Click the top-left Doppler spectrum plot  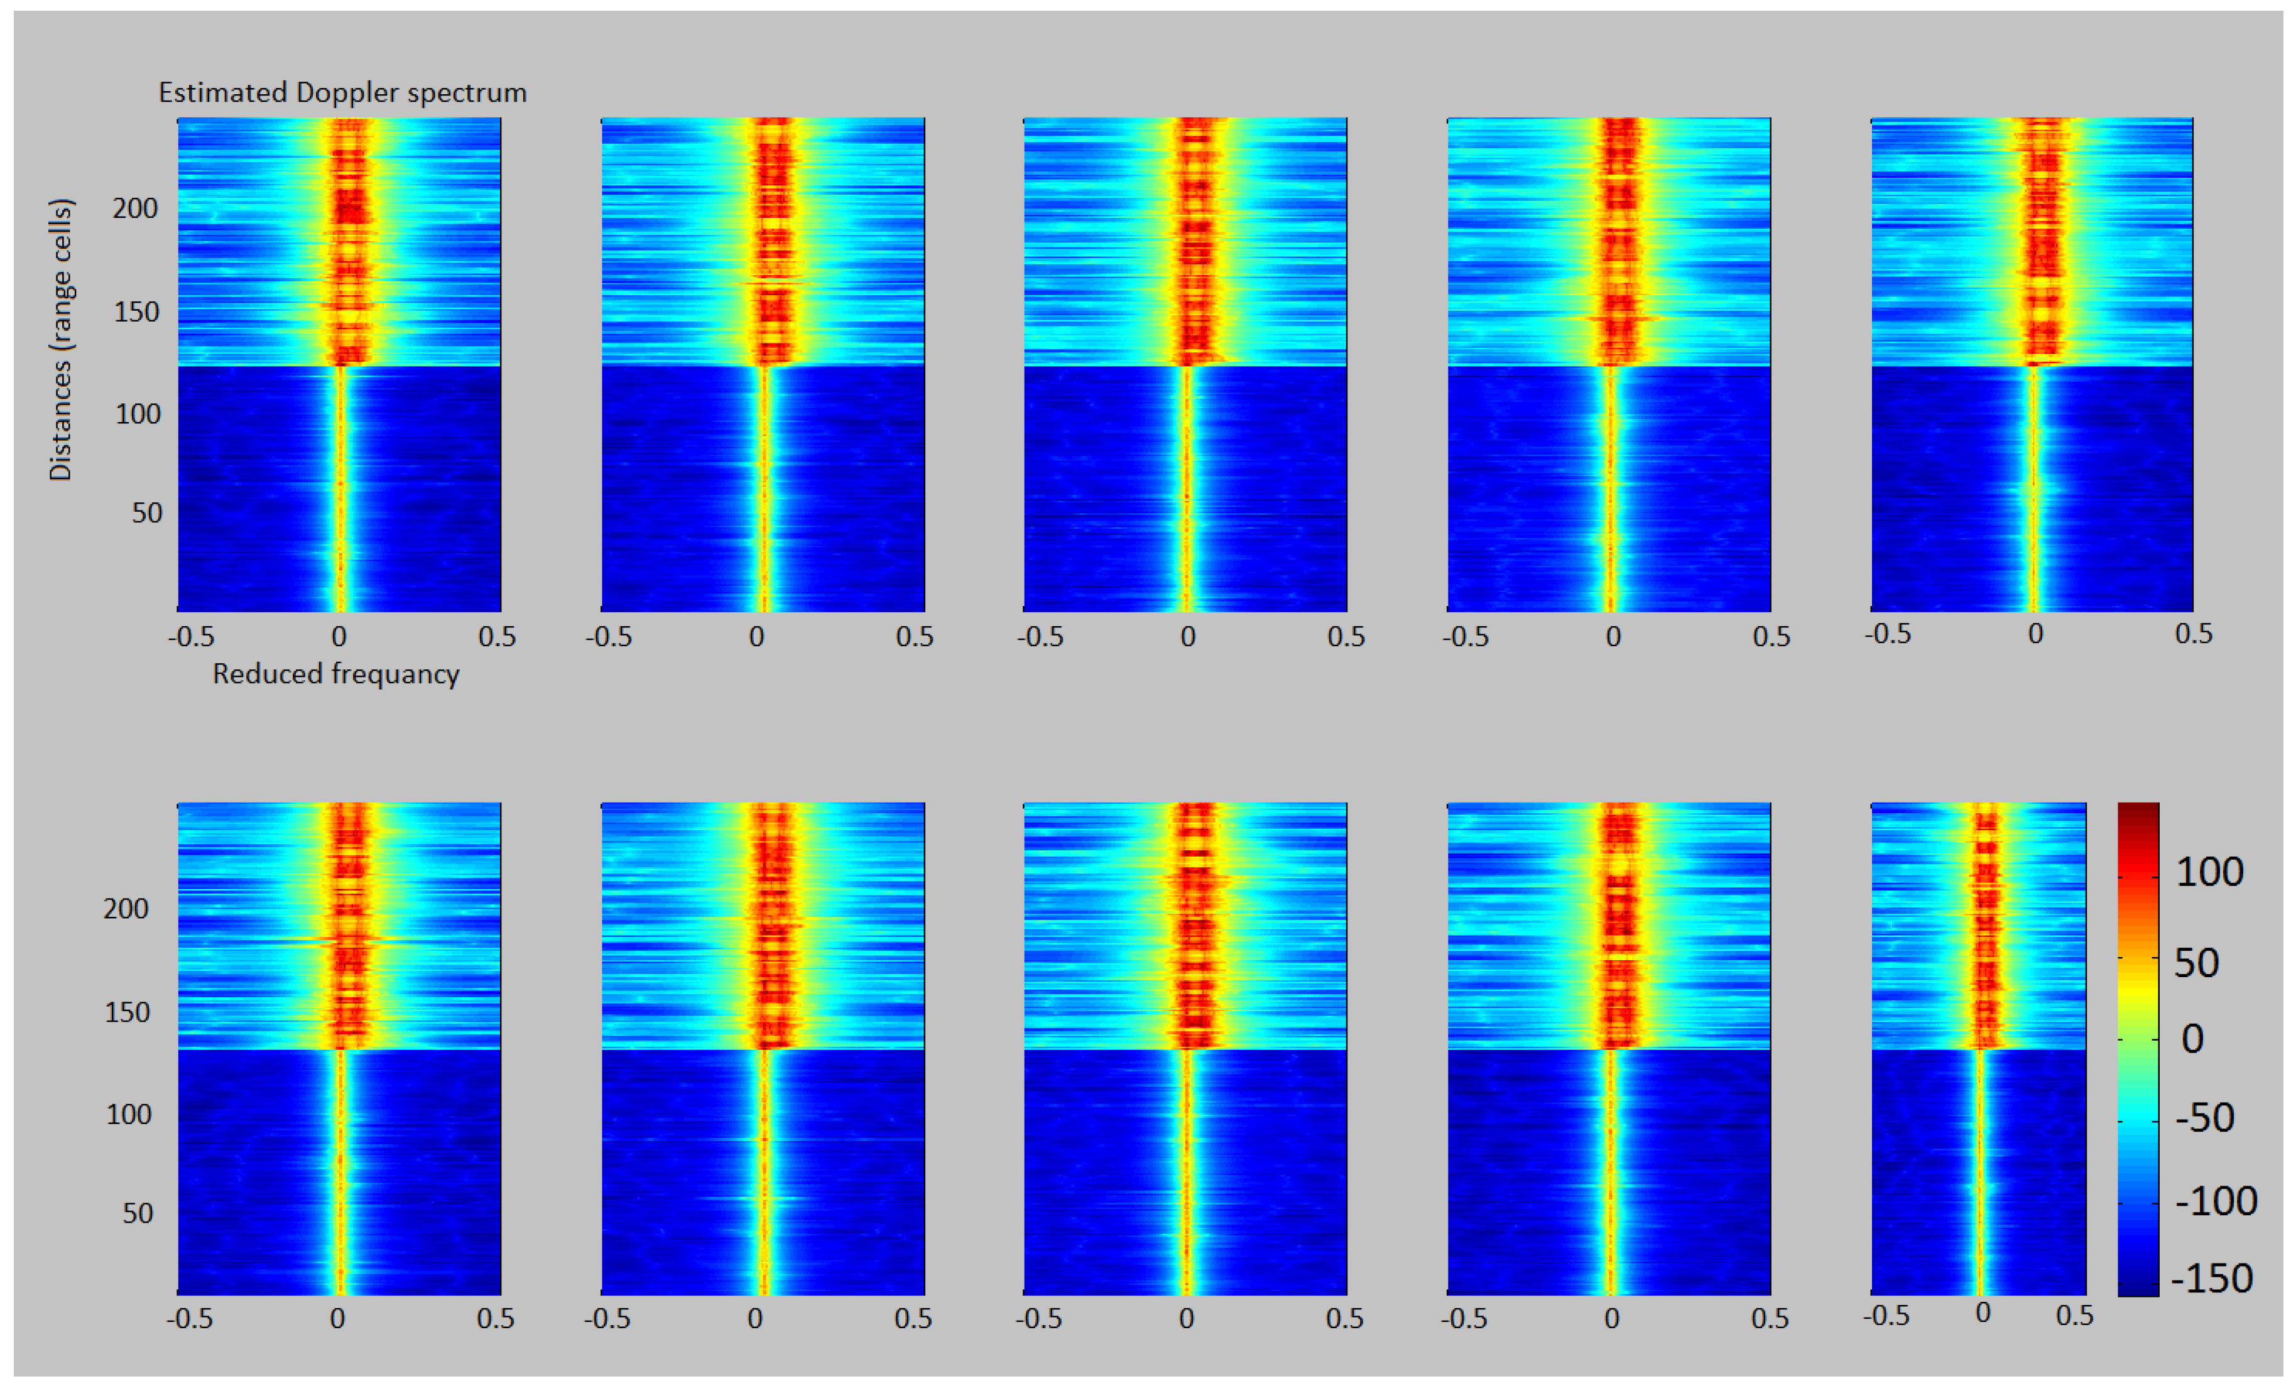[339, 364]
